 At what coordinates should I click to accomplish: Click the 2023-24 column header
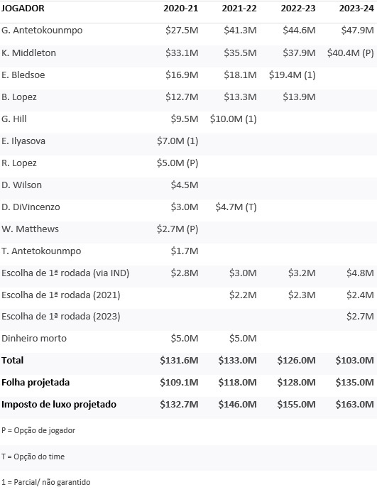tap(356, 8)
